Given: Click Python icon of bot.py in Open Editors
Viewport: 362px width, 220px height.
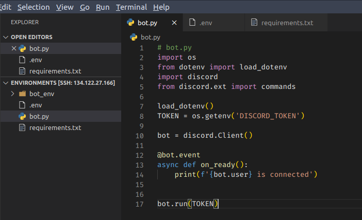Looking at the screenshot, I should pyautogui.click(x=22, y=48).
